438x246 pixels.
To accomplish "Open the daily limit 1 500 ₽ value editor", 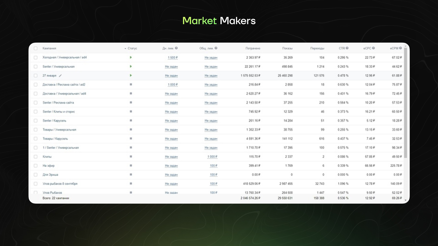I will coord(173,58).
